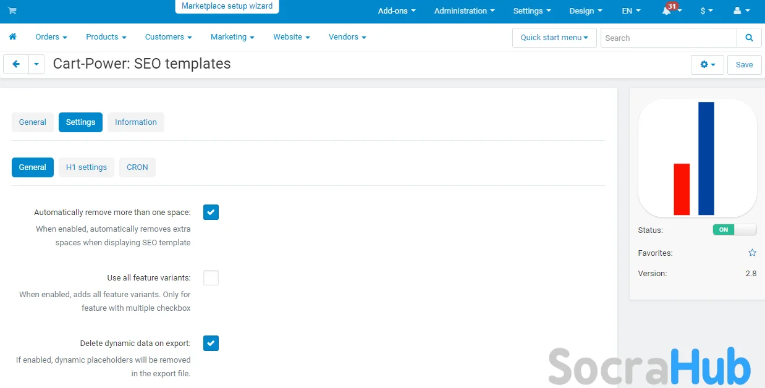Open the currency $ dropdown
Viewport: 765px width, 388px height.
pos(706,11)
